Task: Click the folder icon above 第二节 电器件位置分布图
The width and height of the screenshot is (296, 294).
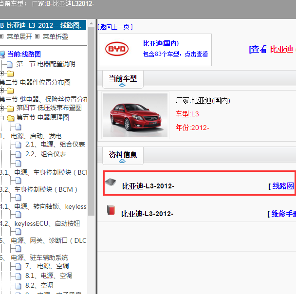Action: click(10, 73)
